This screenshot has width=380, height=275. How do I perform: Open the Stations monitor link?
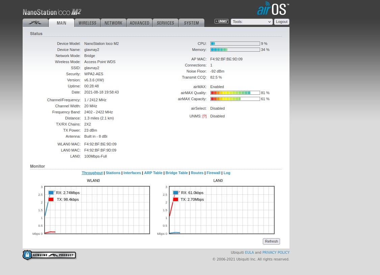[113, 173]
